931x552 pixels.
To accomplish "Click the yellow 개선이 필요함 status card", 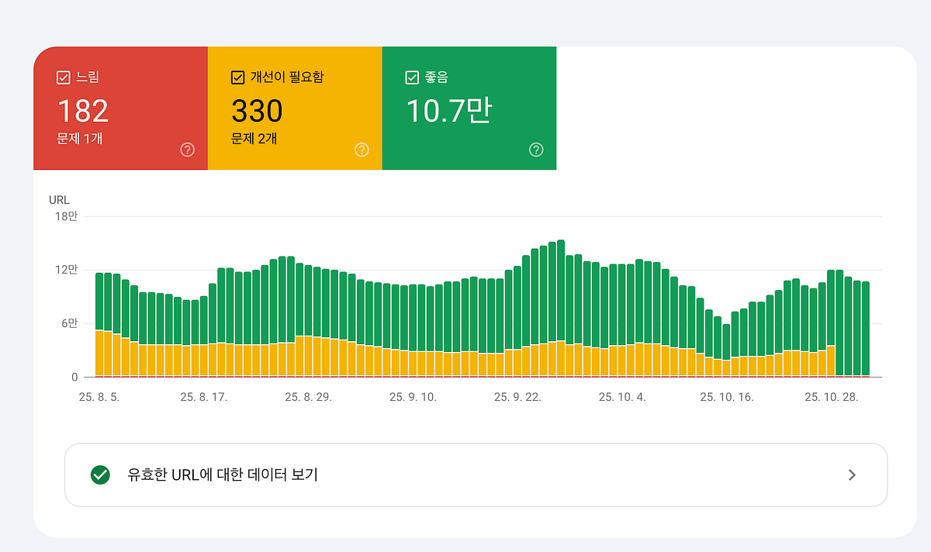I will tap(295, 109).
